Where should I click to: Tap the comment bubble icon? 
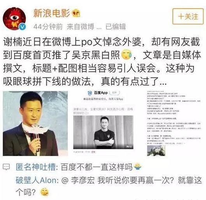(x=6, y=167)
